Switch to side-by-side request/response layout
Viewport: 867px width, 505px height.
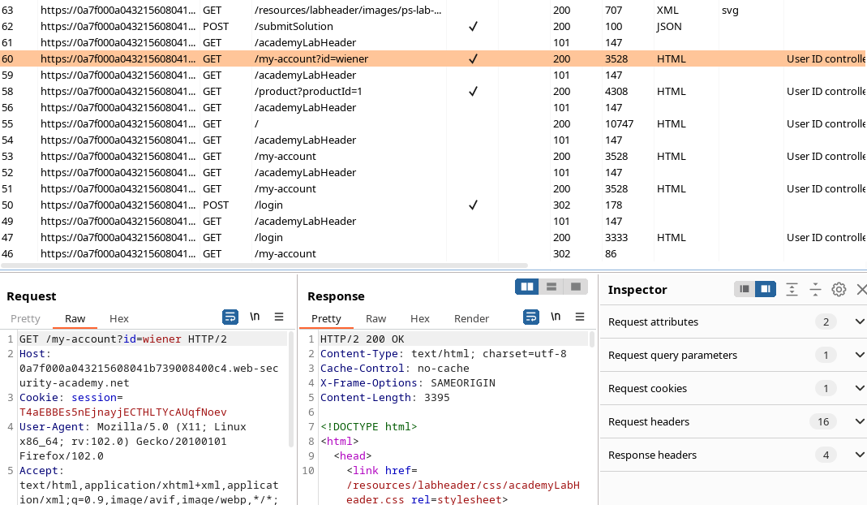pyautogui.click(x=527, y=287)
